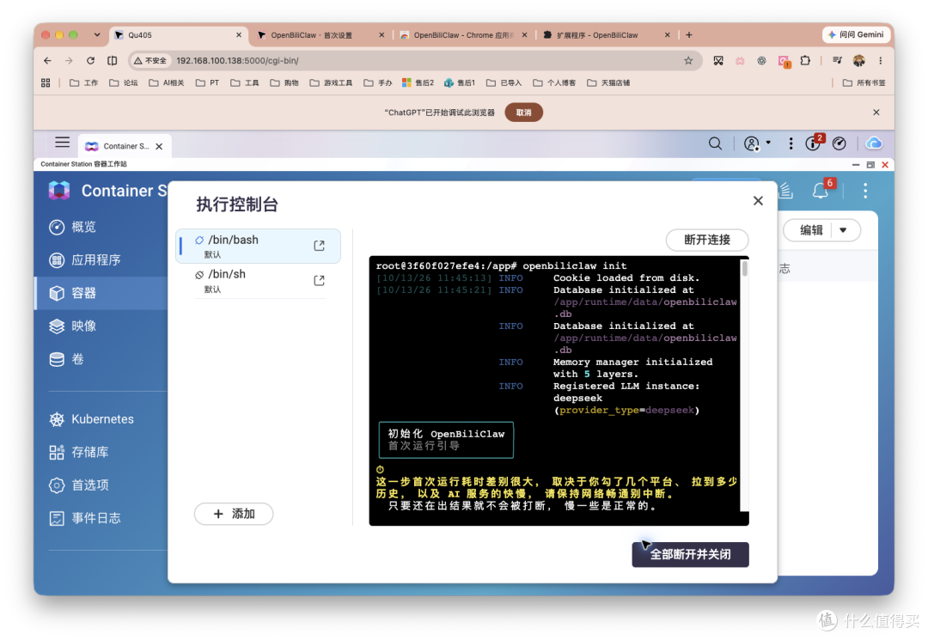Image resolution: width=928 pixels, height=640 pixels.
Task: Expand the 编辑 dropdown arrow
Action: [x=844, y=230]
